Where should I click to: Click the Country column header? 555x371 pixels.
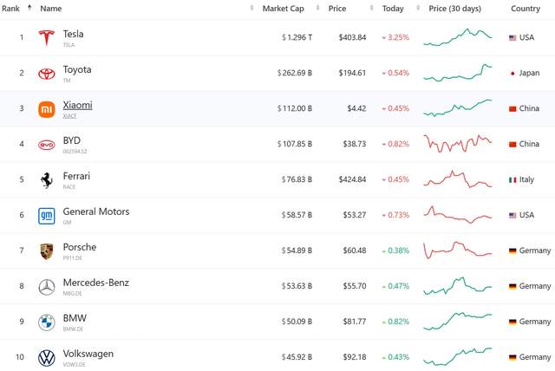[526, 9]
